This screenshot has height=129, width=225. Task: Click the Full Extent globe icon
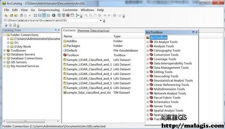[x=99, y=15]
